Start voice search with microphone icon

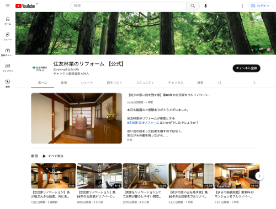click(x=205, y=6)
